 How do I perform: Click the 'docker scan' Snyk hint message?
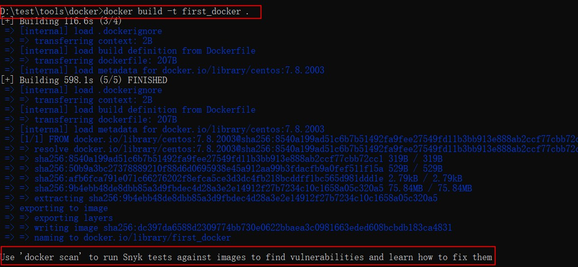[246, 257]
